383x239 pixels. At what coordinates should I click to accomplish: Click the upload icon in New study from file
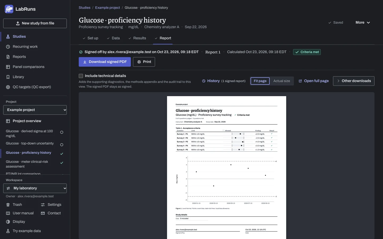[x=18, y=23]
